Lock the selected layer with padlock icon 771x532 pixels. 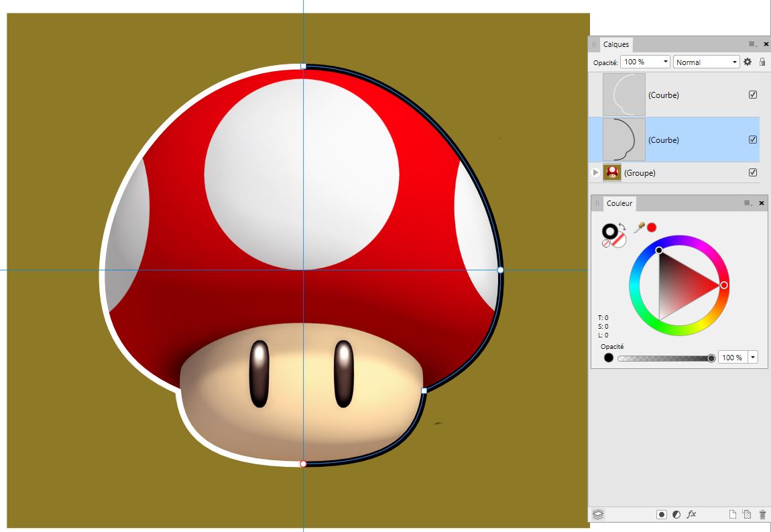pos(762,62)
